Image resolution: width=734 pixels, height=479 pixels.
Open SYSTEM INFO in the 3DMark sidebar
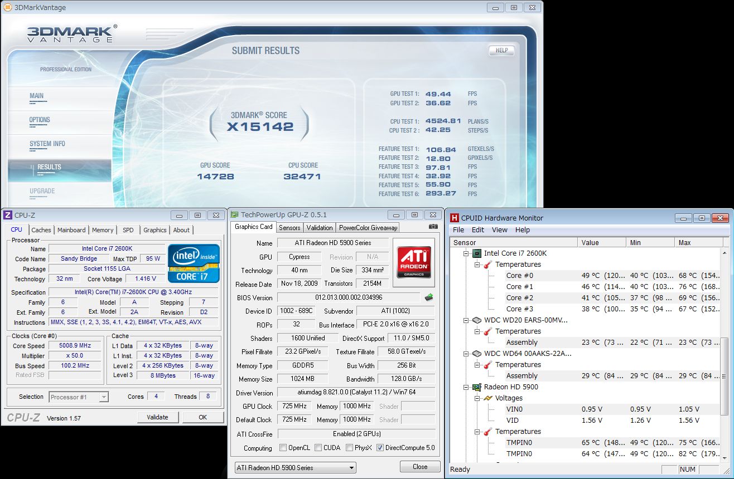point(47,144)
